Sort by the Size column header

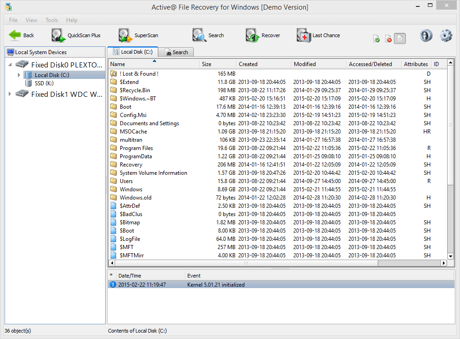point(218,64)
